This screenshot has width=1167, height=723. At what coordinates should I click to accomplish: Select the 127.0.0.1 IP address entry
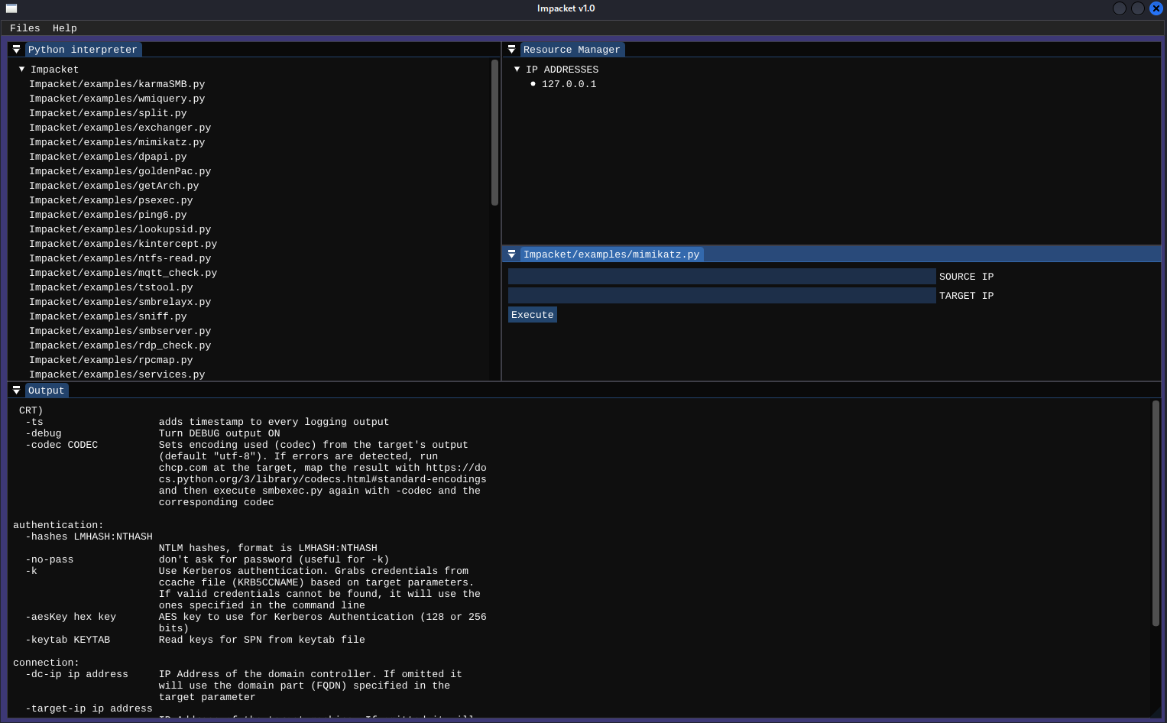click(x=569, y=84)
